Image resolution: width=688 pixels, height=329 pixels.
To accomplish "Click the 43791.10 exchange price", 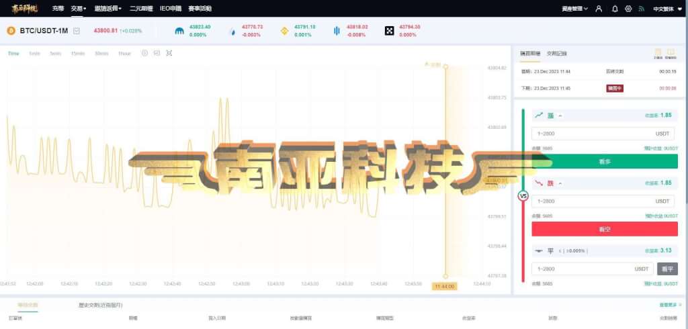I will click(305, 28).
